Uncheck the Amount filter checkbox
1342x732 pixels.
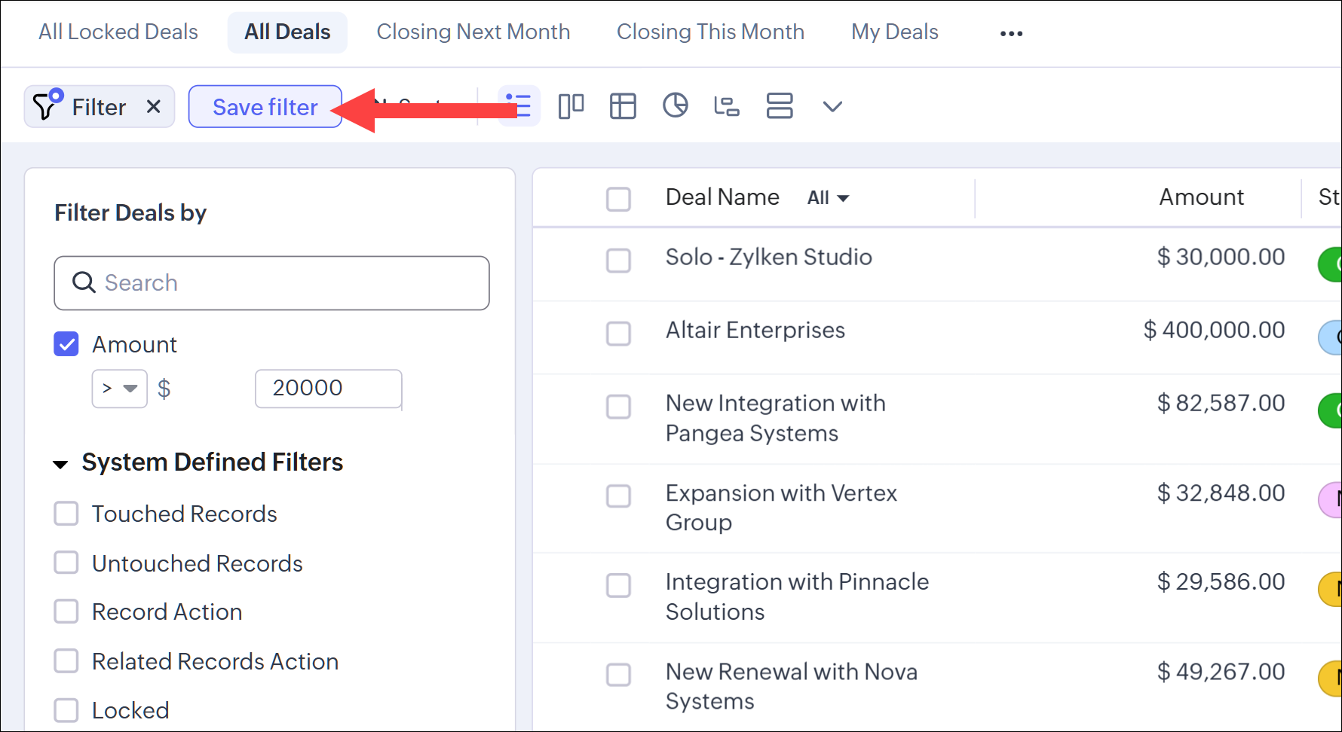[66, 344]
